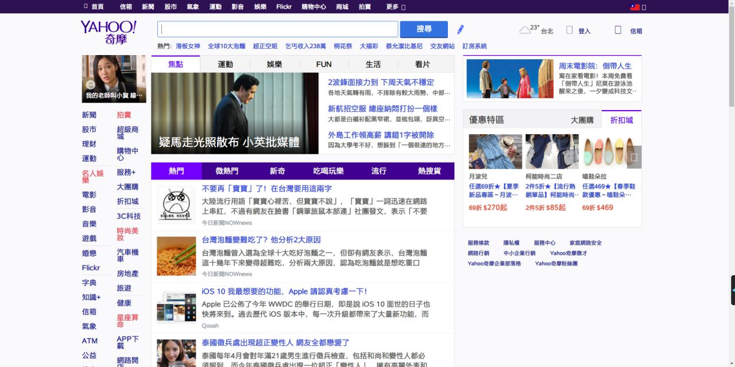Image resolution: width=735 pixels, height=367 pixels.
Task: Click the Yahoo奇摩 logo
Action: (109, 33)
